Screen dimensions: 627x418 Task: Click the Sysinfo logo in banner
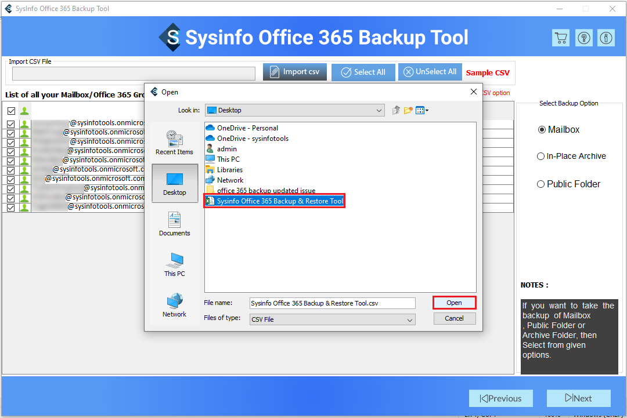click(170, 38)
